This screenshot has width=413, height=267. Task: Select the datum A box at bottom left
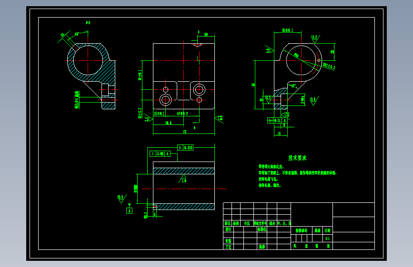(x=129, y=210)
